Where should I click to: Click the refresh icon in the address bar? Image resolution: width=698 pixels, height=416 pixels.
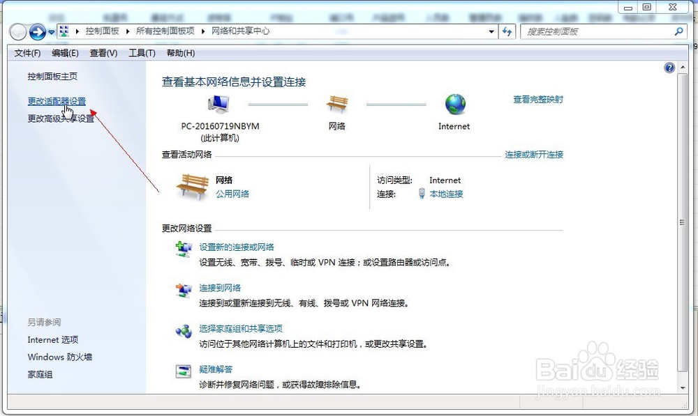tap(507, 31)
